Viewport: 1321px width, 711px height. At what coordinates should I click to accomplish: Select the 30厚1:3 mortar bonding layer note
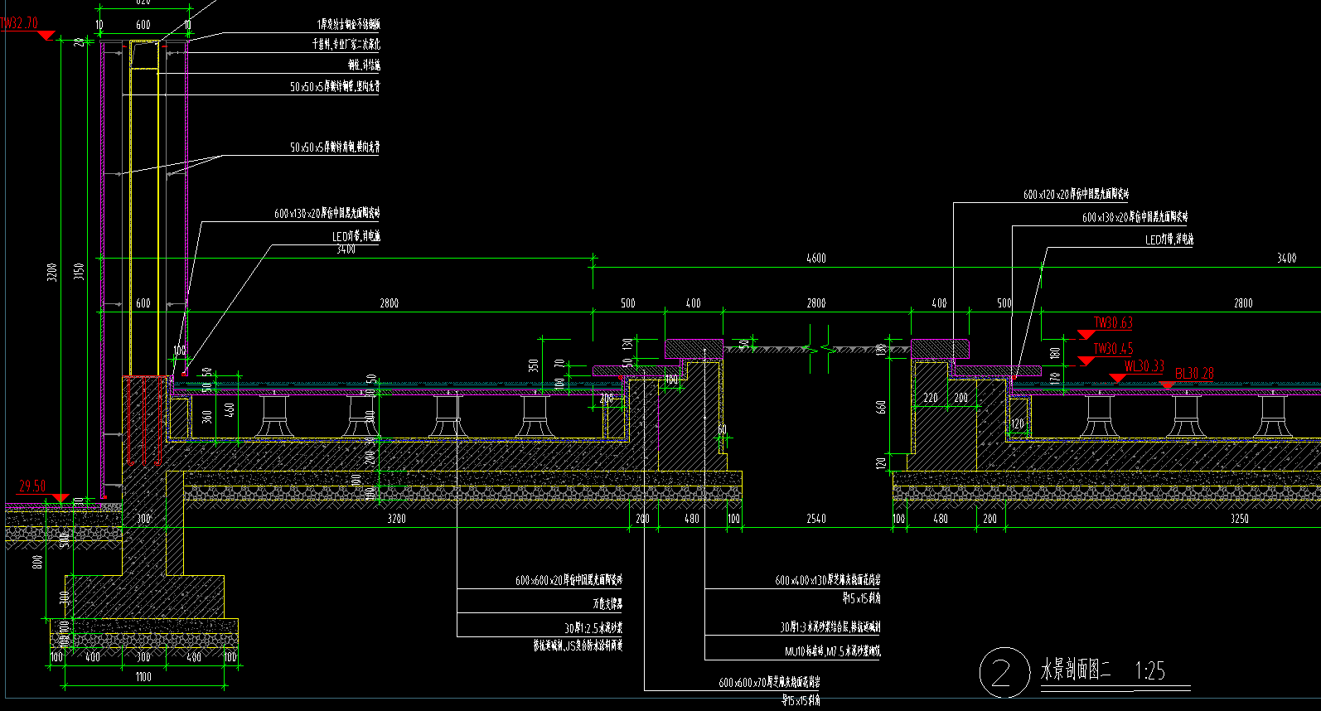point(830,628)
